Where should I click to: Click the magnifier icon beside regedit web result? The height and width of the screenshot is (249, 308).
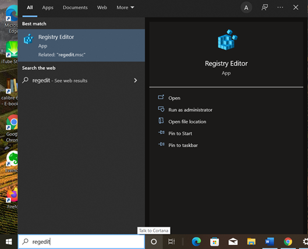point(26,80)
